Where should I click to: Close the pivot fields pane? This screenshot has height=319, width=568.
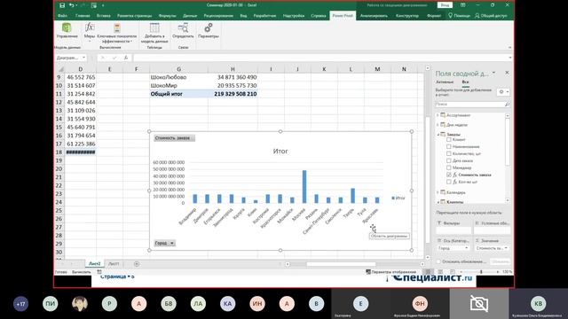click(x=507, y=73)
